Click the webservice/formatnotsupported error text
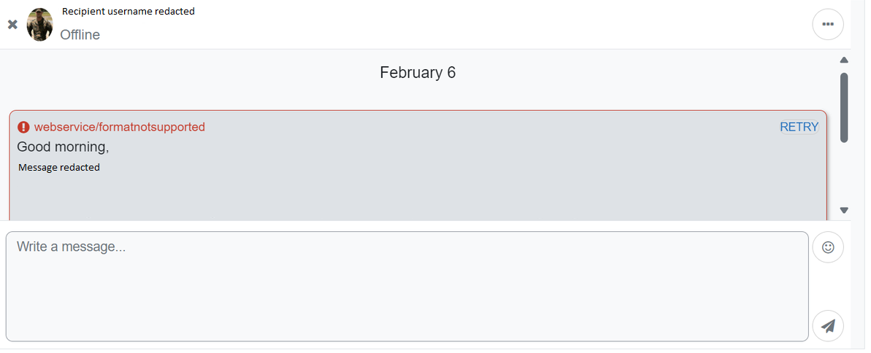The image size is (871, 353). pos(120,127)
